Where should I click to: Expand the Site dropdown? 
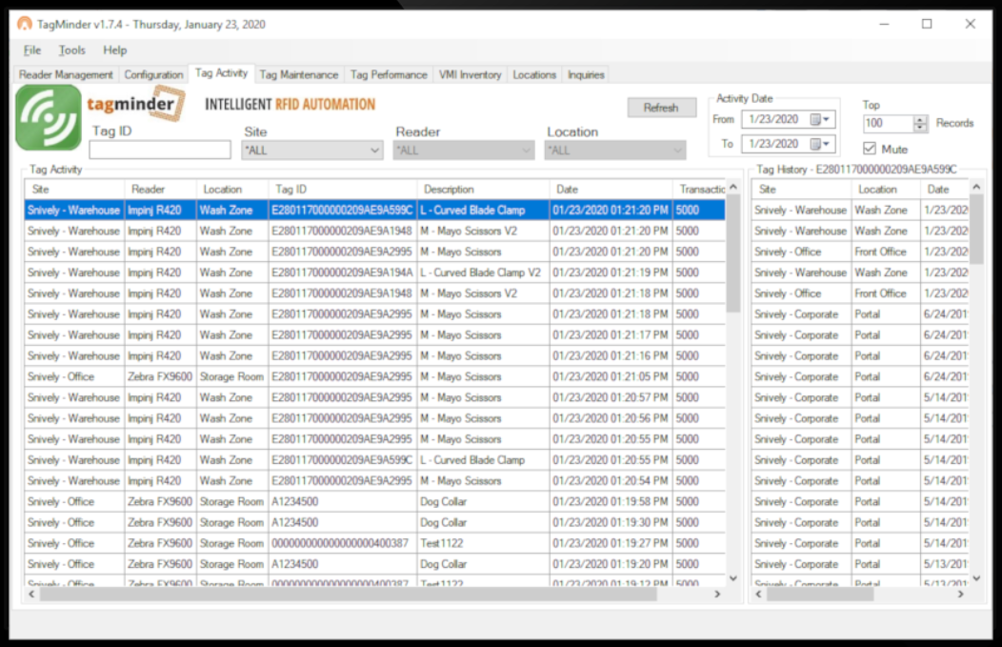[374, 151]
